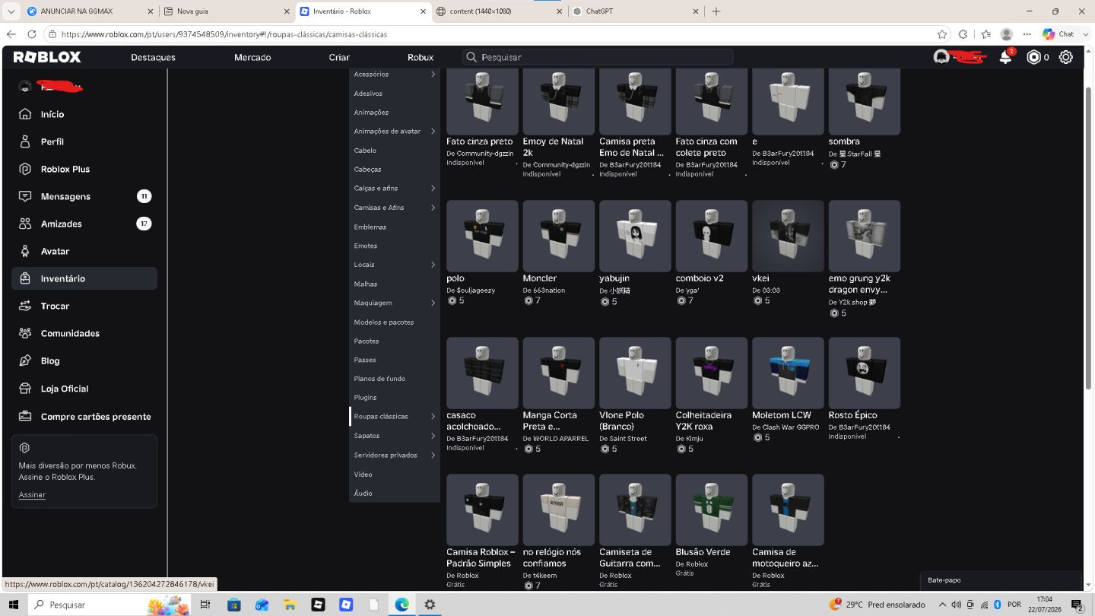This screenshot has width=1095, height=616.
Task: Open Mensagens icon in sidebar
Action: pos(25,196)
